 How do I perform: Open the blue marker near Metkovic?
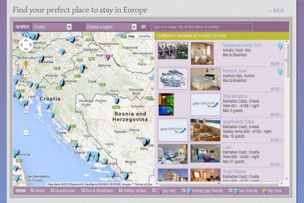click(x=126, y=176)
